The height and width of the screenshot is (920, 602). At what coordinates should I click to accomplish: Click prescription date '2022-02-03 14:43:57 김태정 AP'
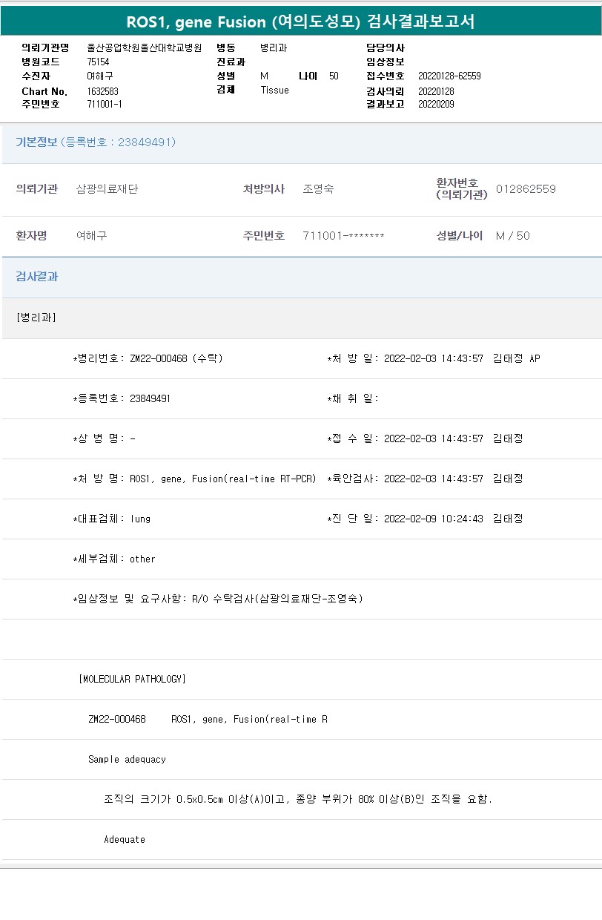pyautogui.click(x=462, y=358)
